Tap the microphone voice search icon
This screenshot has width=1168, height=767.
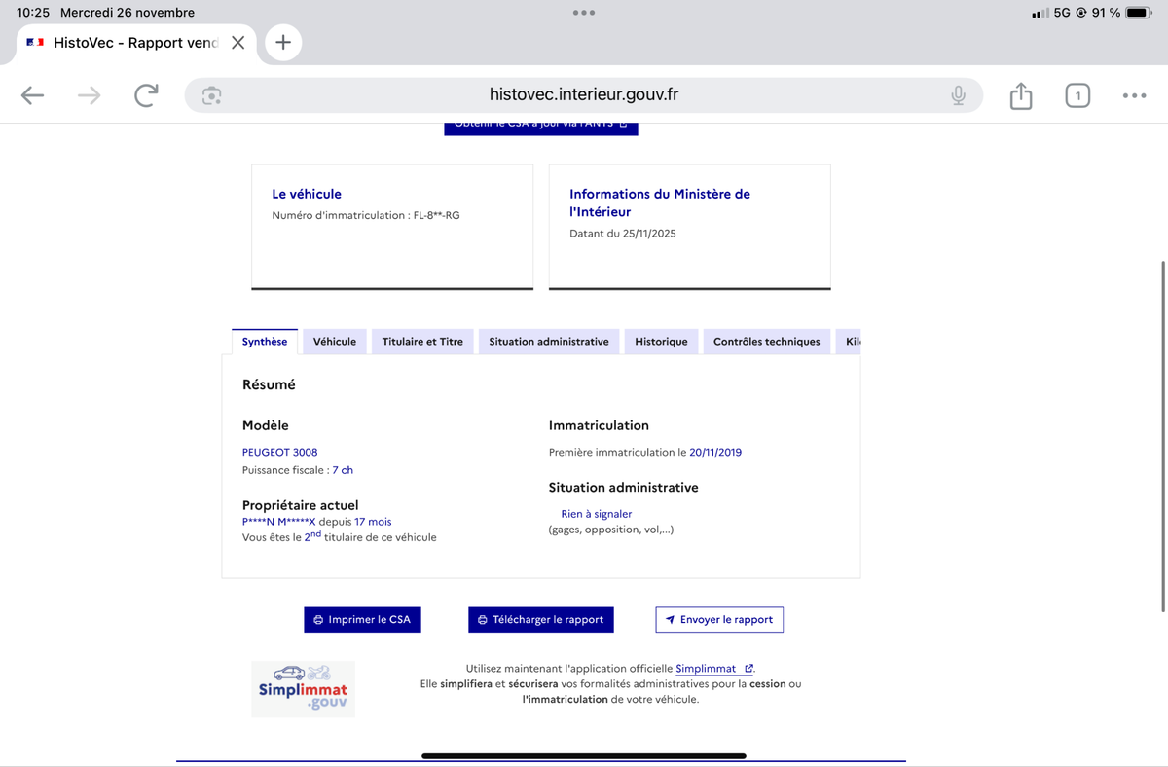[958, 95]
